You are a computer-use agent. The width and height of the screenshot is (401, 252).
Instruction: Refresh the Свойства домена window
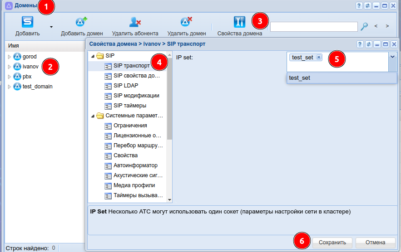point(368,44)
